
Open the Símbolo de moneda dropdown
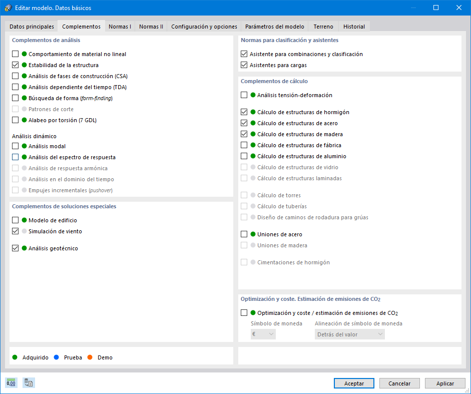click(263, 333)
